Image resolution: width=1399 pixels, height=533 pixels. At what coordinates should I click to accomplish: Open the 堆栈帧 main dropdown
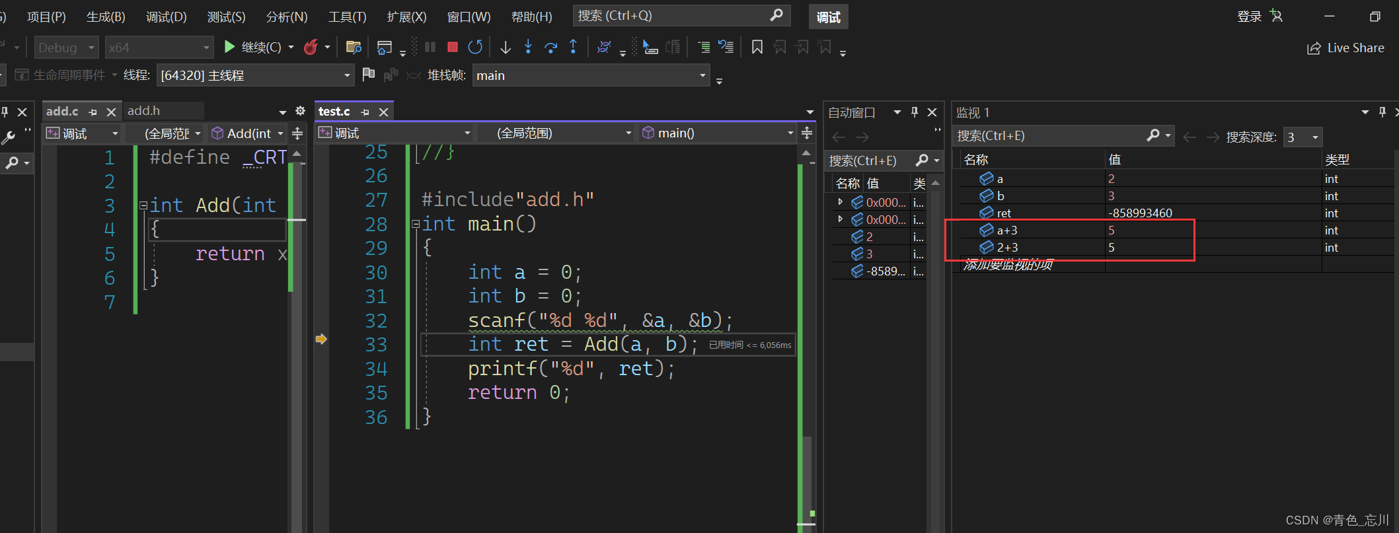pos(702,76)
